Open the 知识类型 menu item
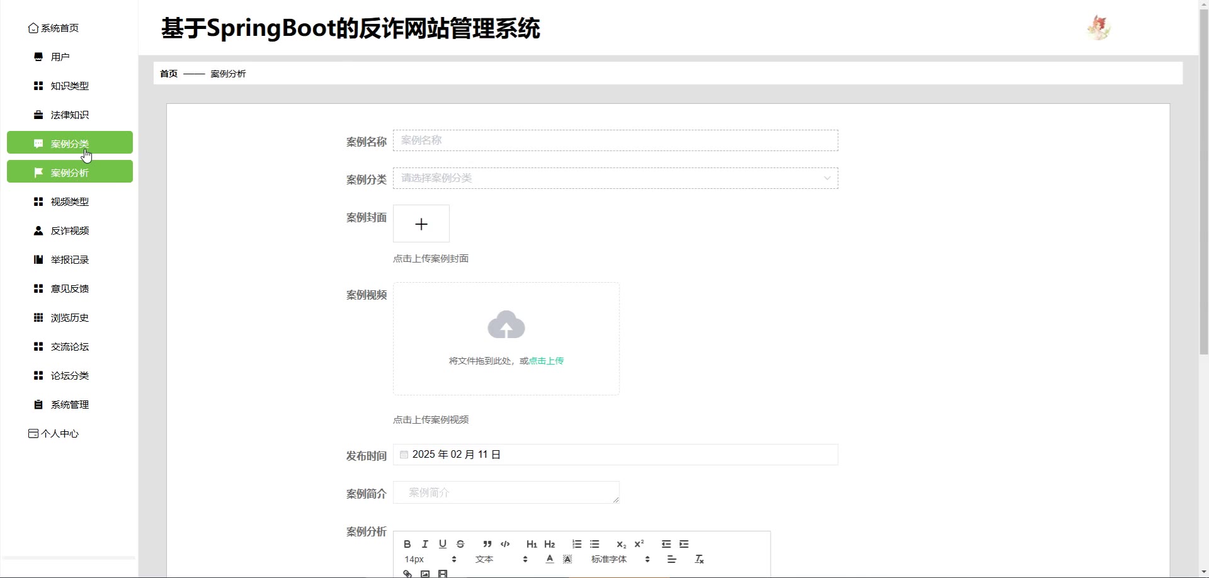 [69, 86]
